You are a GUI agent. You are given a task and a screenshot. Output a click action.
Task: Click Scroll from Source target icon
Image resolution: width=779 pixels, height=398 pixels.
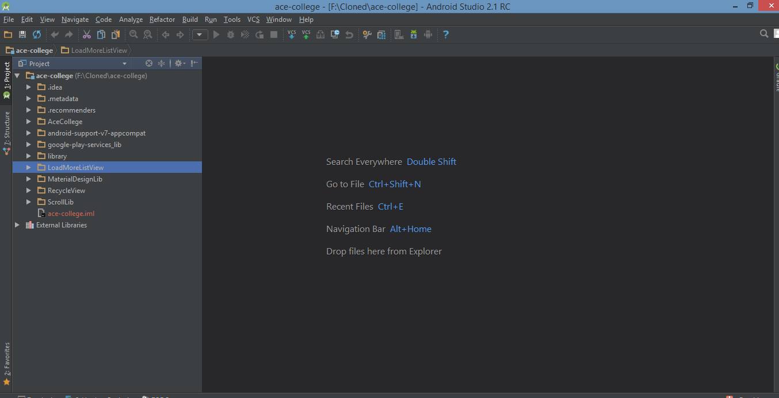[149, 63]
